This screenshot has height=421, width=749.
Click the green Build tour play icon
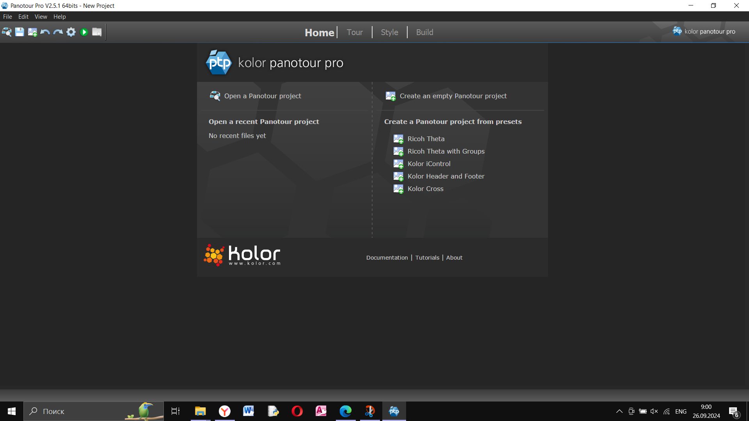84,32
